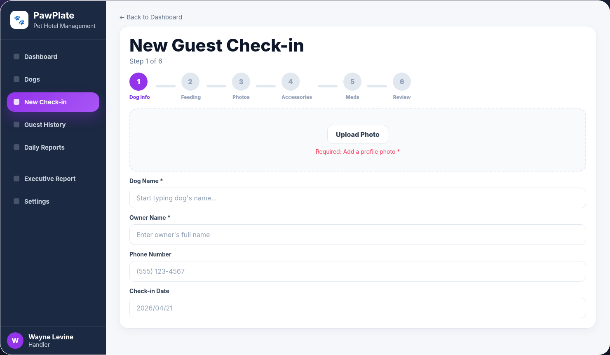Follow the Back to Dashboard link

(x=151, y=17)
